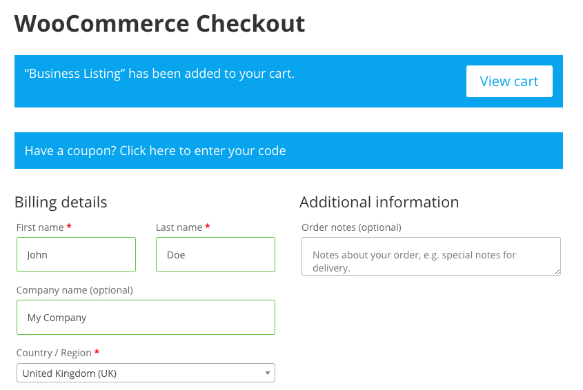This screenshot has height=390, width=583.
Task: Click the Business Listing added to cart message
Action: tap(159, 74)
